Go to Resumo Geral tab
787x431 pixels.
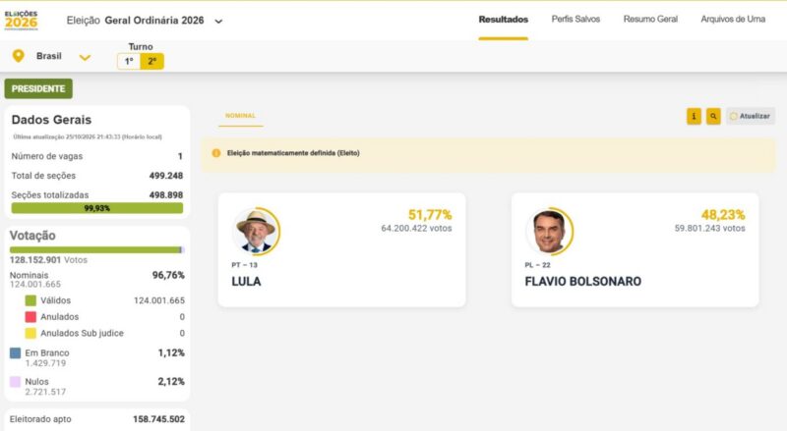pos(650,19)
